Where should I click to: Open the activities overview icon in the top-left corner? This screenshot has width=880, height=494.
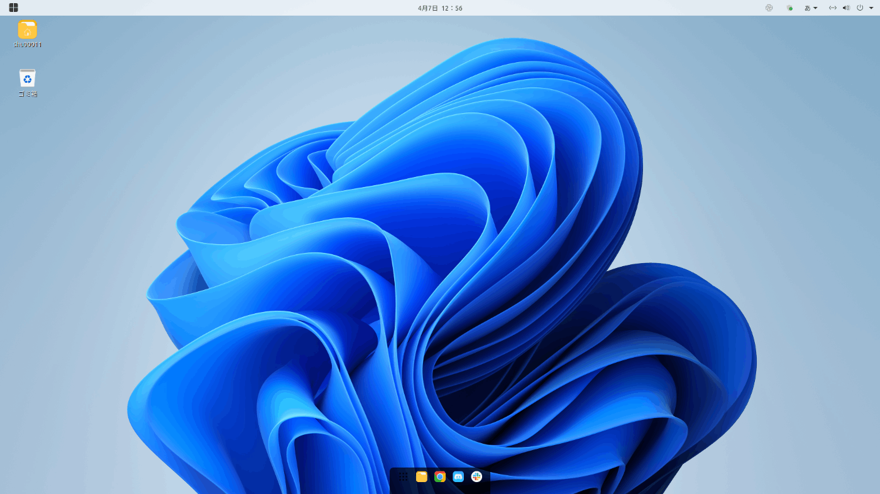[13, 8]
